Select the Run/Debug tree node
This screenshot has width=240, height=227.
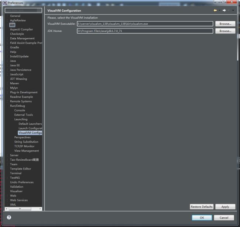17,106
